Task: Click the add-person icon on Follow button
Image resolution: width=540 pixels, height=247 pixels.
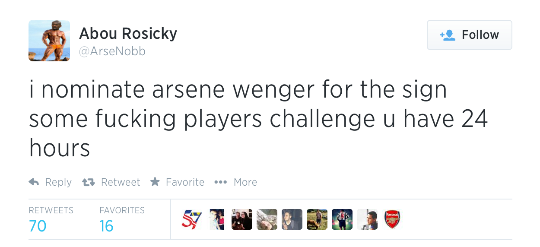Action: 447,35
